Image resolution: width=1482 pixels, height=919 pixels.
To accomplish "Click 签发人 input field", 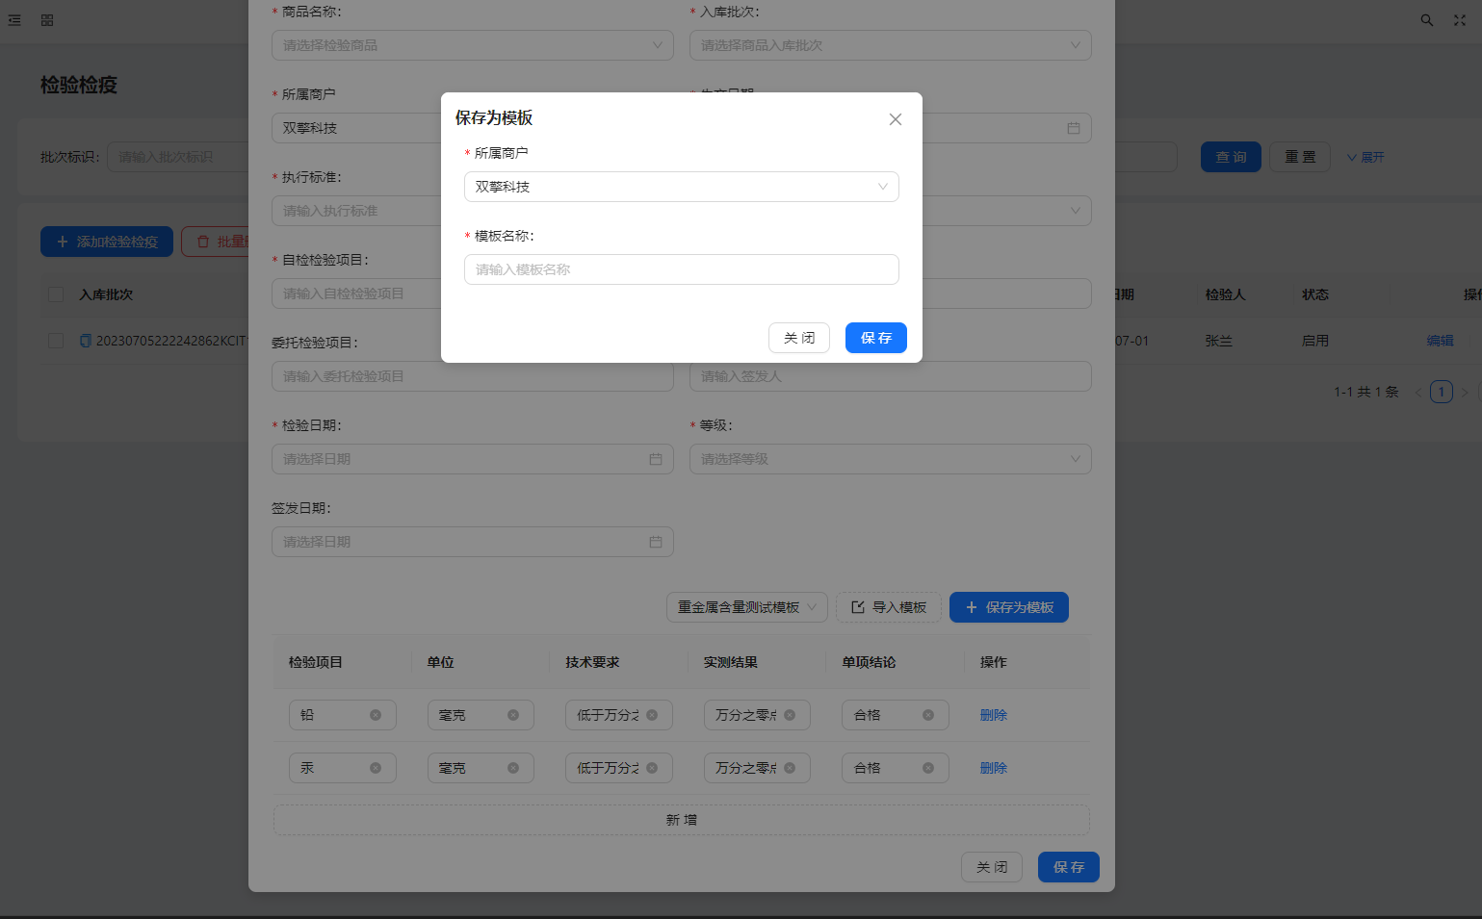I will pos(890,376).
